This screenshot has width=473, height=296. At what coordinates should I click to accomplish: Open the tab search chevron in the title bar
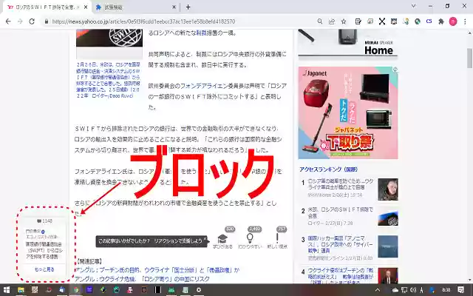[x=414, y=6]
